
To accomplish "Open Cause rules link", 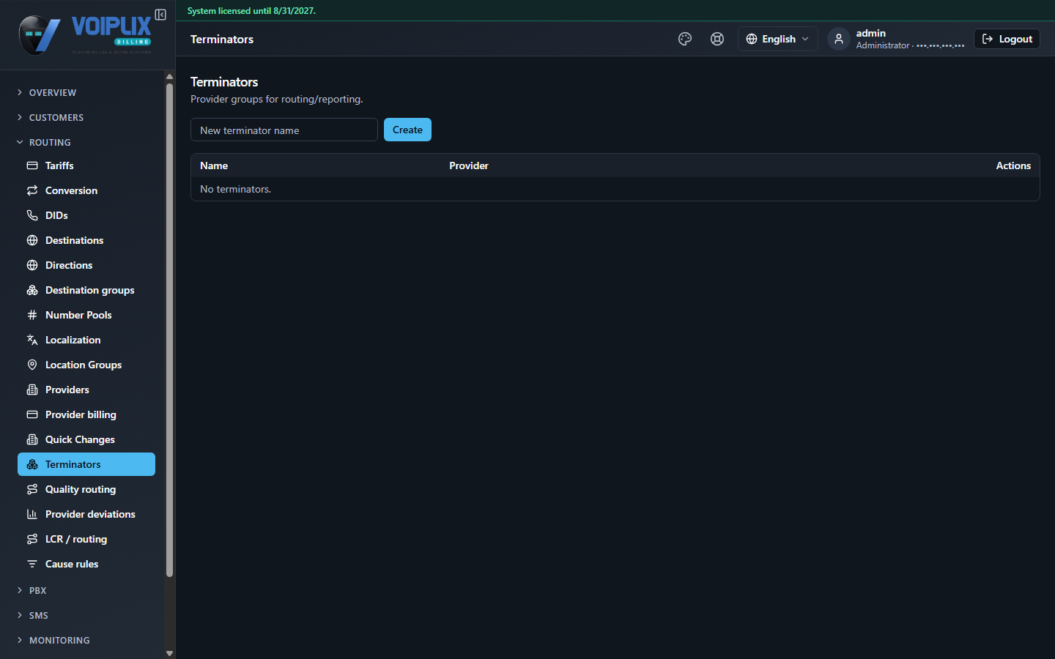I will pos(86,564).
